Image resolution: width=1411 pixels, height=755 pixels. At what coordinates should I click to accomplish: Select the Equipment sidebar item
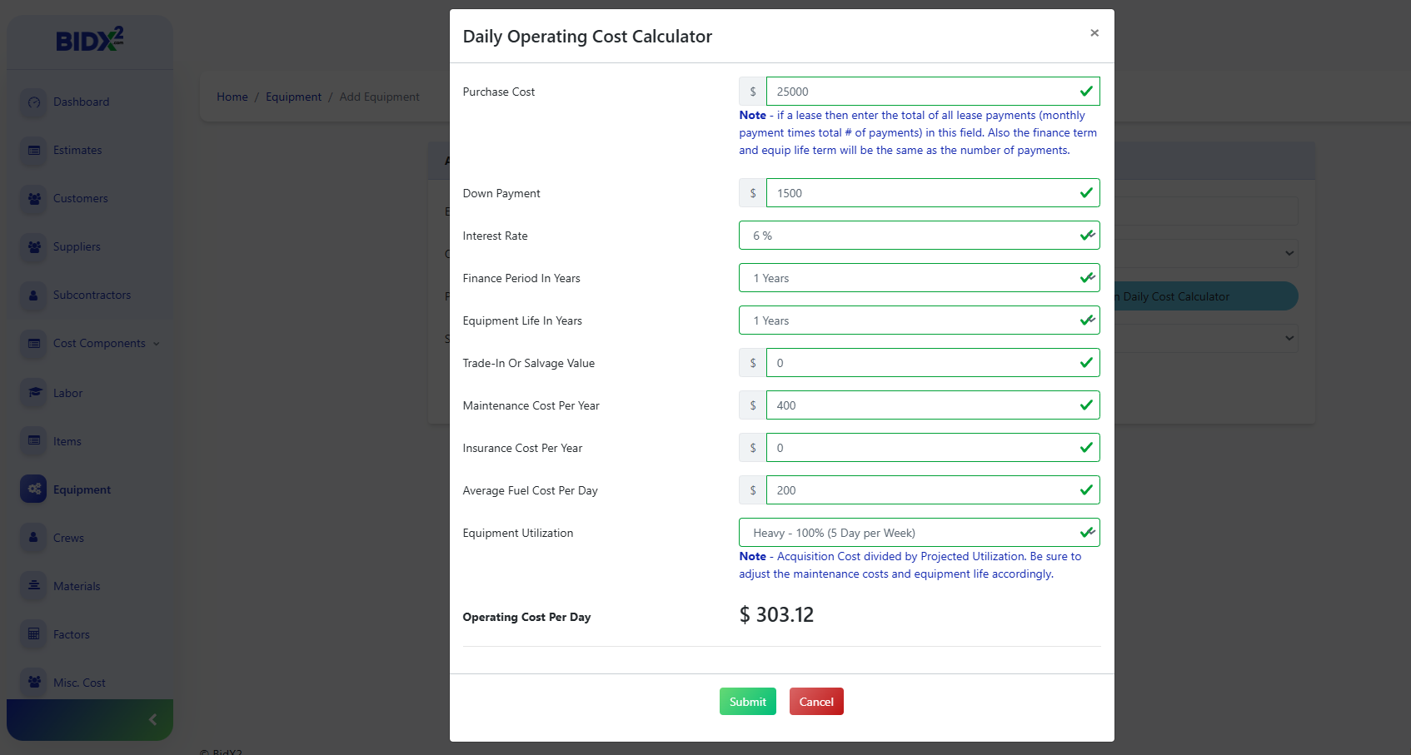pyautogui.click(x=82, y=489)
